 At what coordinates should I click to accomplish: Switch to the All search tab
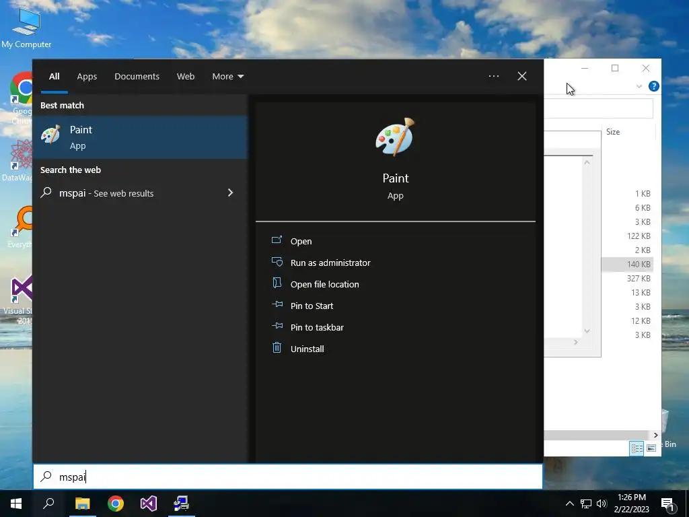click(54, 77)
